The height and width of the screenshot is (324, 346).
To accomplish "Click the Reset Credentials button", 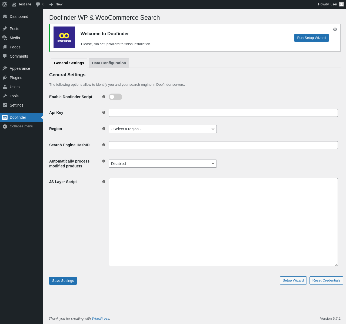I will click(326, 280).
